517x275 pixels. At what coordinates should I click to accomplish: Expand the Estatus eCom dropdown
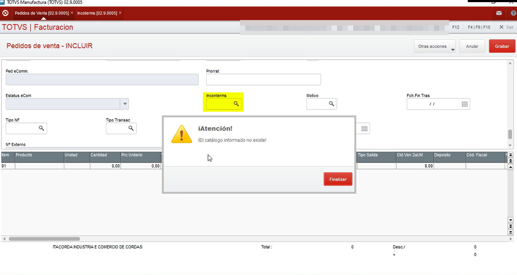click(x=125, y=104)
